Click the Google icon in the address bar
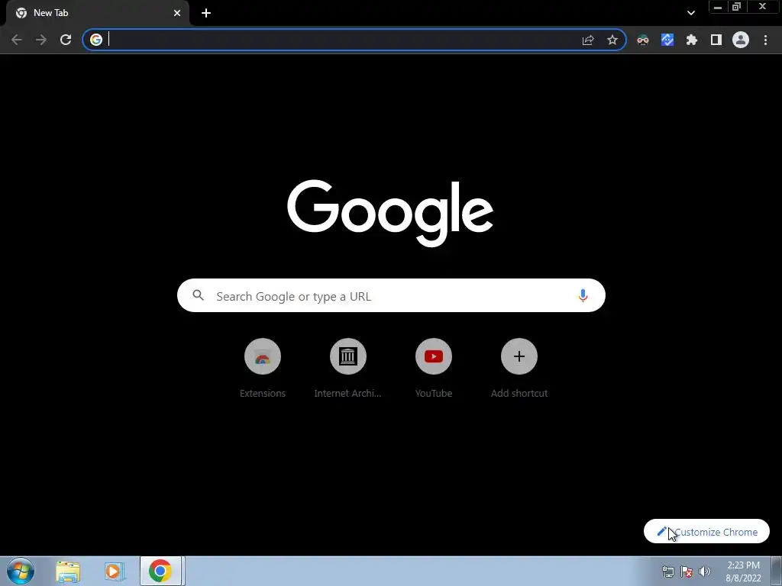 [96, 40]
